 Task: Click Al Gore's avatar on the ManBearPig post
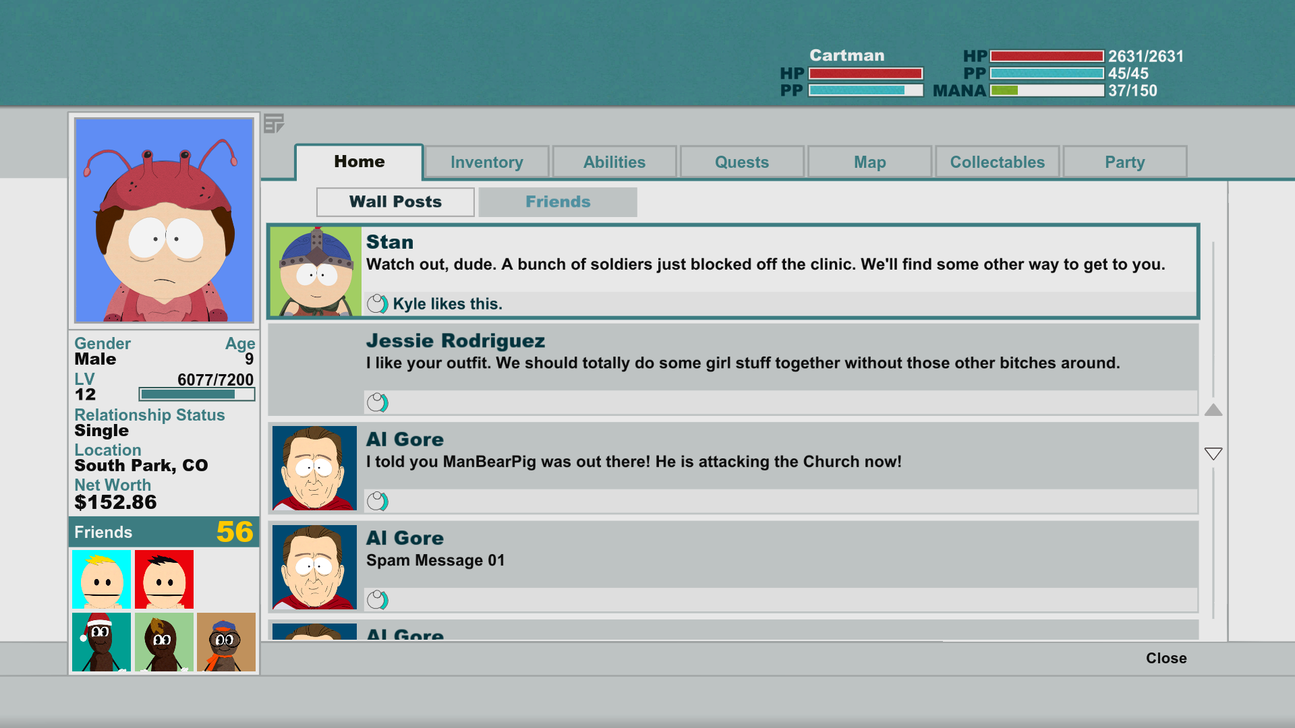(x=314, y=468)
